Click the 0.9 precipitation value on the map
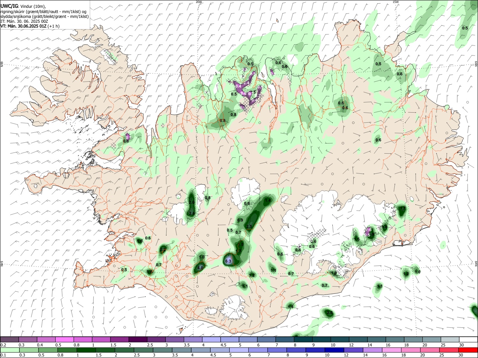The image size is (478, 358). click(x=240, y=220)
